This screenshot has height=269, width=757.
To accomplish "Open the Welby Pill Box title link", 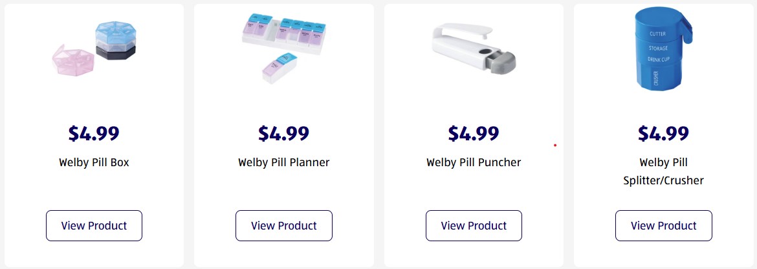I will (x=94, y=162).
